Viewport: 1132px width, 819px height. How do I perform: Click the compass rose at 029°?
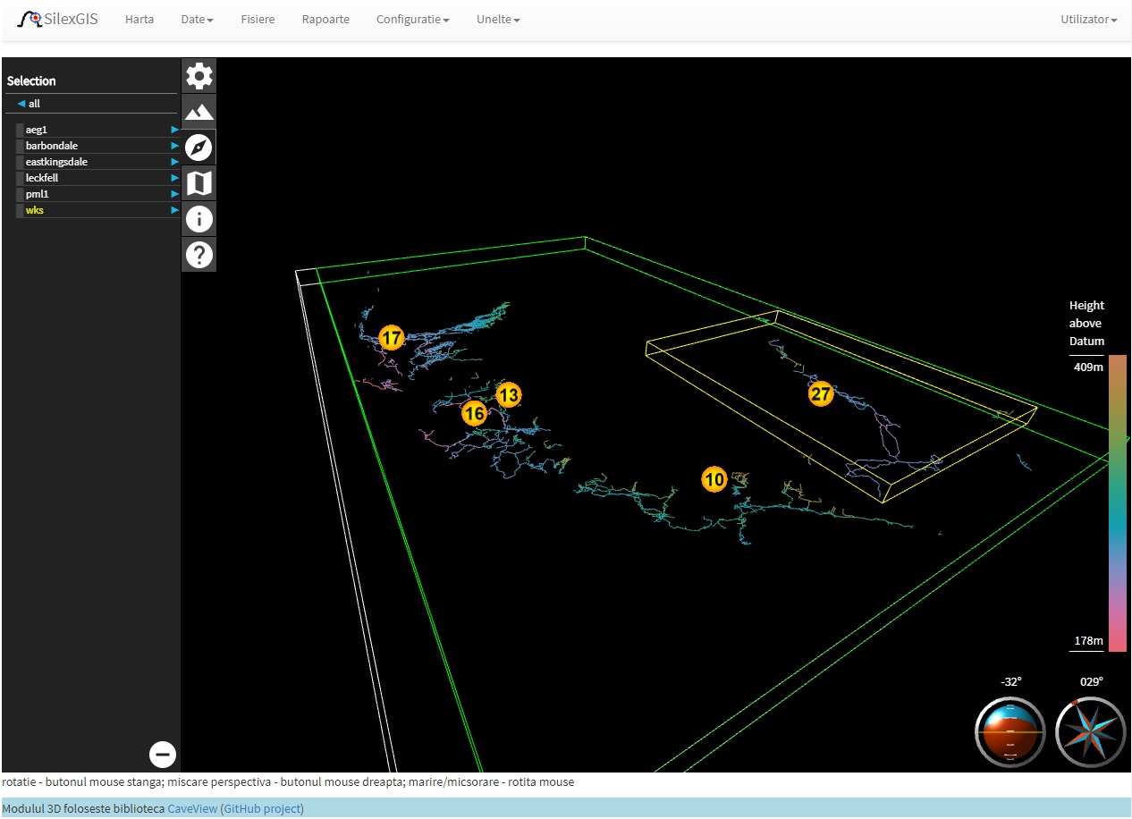1090,732
